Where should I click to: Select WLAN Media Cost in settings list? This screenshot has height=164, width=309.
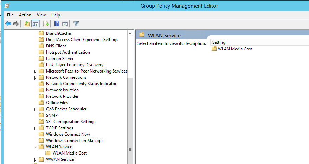click(235, 49)
